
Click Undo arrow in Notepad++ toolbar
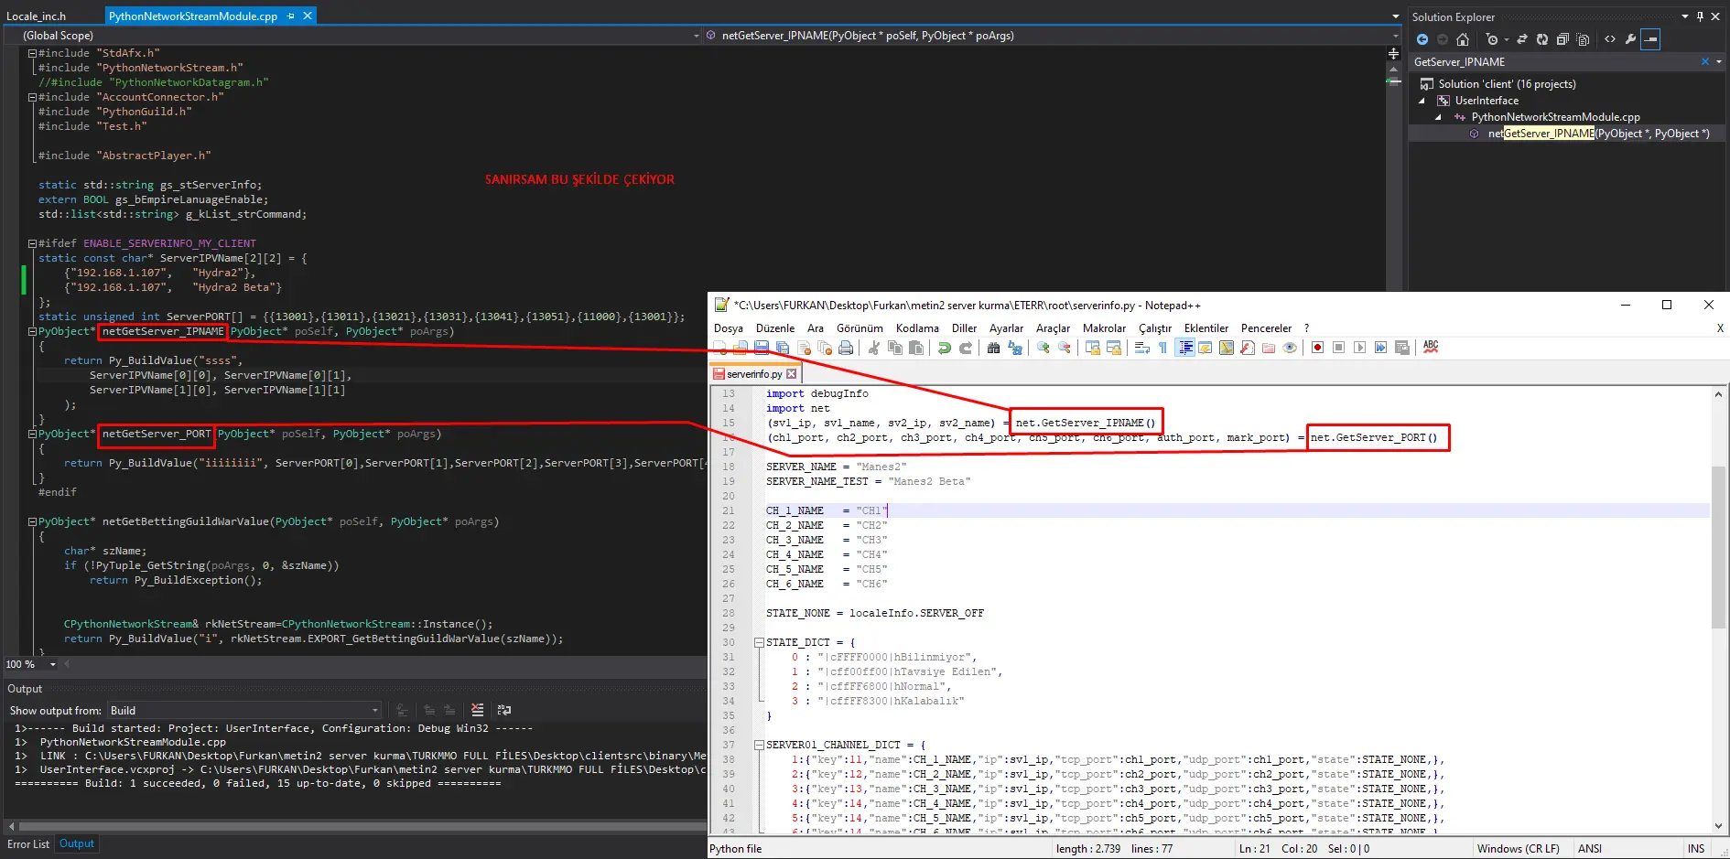[x=944, y=348]
